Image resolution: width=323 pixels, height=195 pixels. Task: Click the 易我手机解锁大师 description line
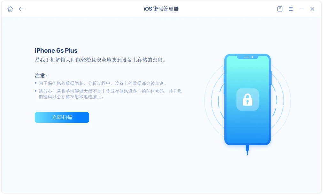click(101, 60)
